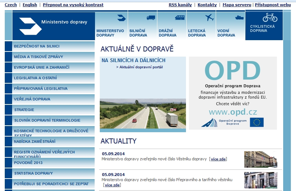296x191 pixels.
Task: Click the airplane icon for Letecká doprava
Action: (x=209, y=18)
